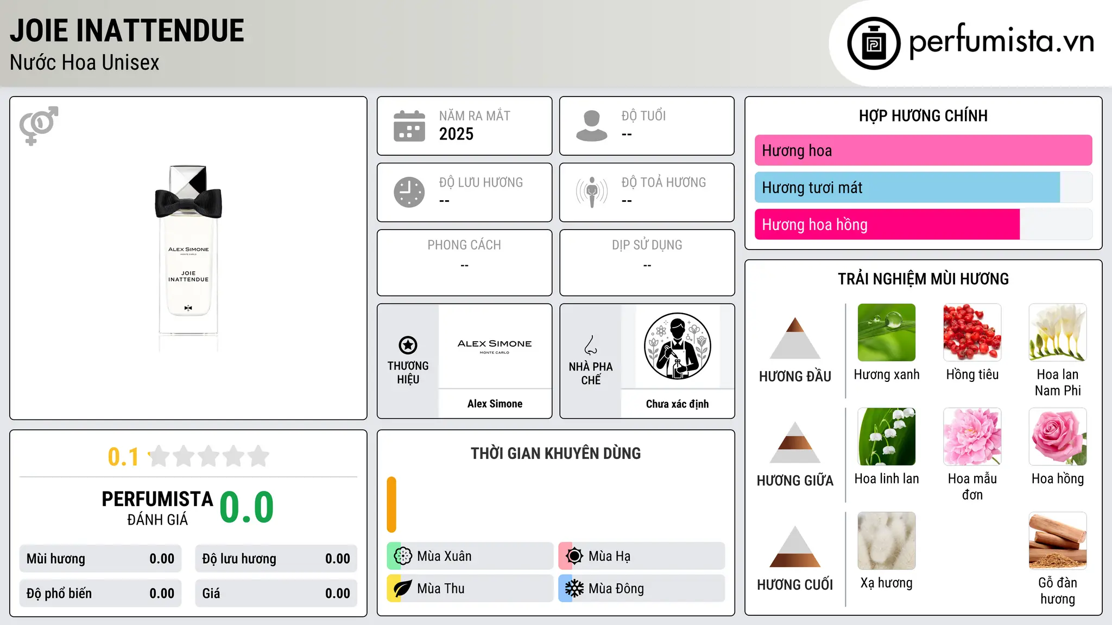Select the Hoa hồng note image
This screenshot has height=625, width=1112.
(x=1058, y=437)
